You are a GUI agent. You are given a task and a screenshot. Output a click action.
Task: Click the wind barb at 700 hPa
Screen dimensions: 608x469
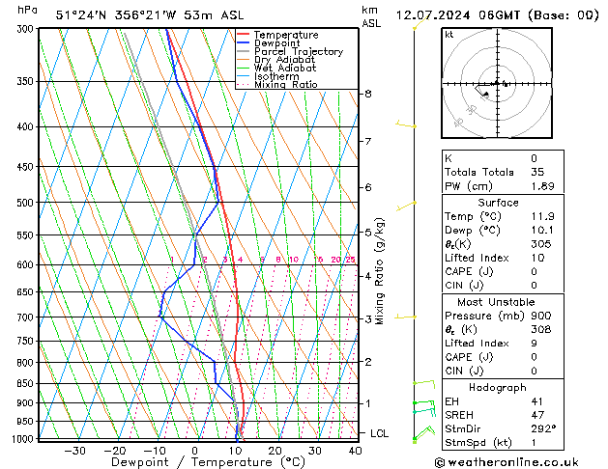pyautogui.click(x=406, y=317)
